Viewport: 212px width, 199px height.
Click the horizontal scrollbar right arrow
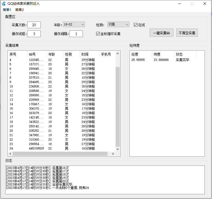pyautogui.click(x=113, y=154)
